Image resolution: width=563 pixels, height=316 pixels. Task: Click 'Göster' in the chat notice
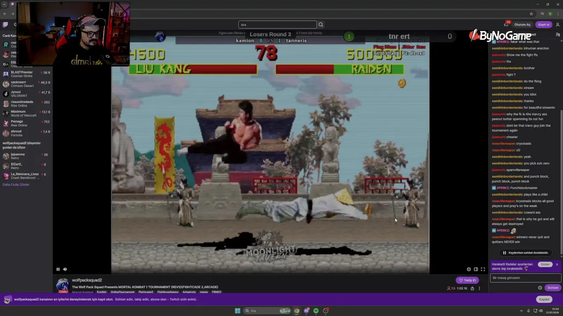coord(545,264)
